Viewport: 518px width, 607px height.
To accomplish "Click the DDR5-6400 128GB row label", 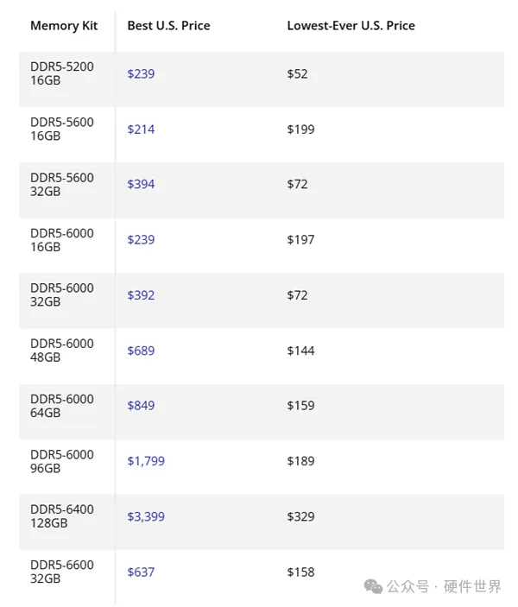I will tap(62, 516).
